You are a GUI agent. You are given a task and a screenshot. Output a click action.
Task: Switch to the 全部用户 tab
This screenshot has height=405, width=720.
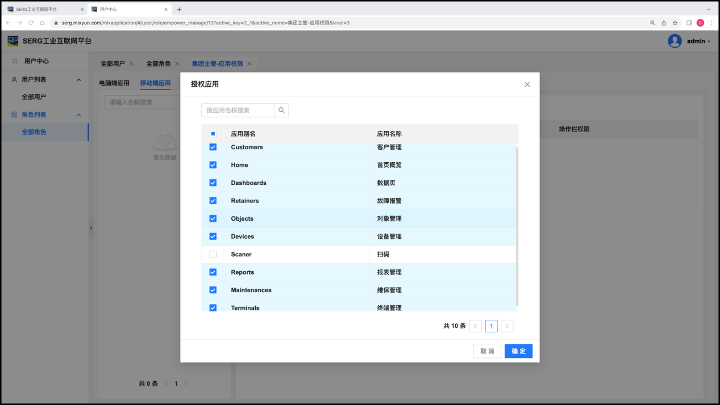(x=113, y=64)
